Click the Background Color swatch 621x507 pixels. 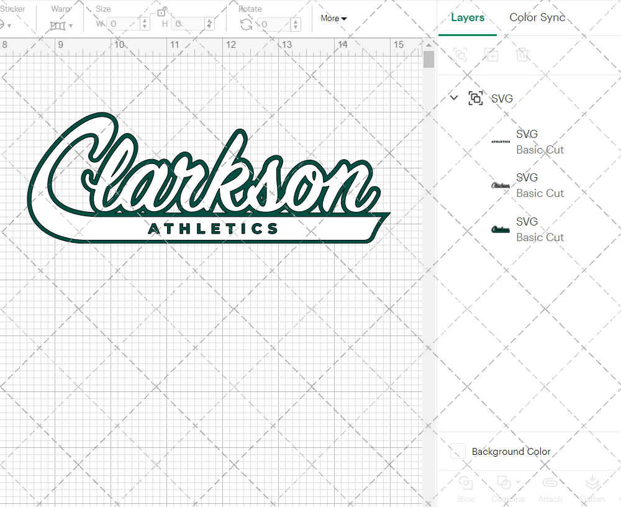coord(457,452)
